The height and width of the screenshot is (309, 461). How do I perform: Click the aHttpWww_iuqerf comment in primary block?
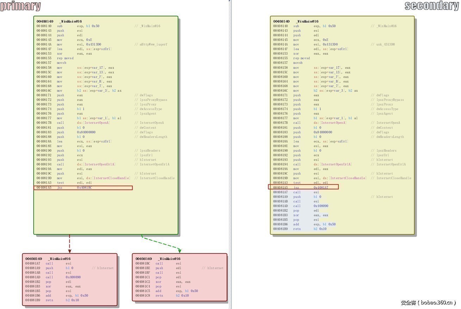pyautogui.click(x=151, y=44)
